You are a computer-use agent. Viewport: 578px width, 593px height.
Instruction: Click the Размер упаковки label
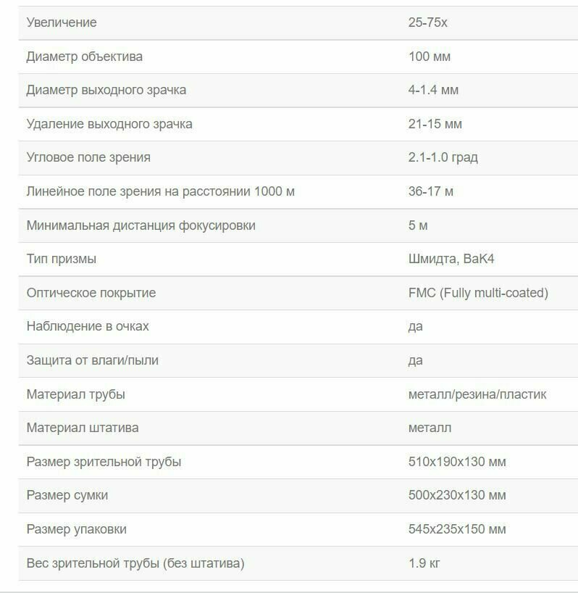click(76, 529)
